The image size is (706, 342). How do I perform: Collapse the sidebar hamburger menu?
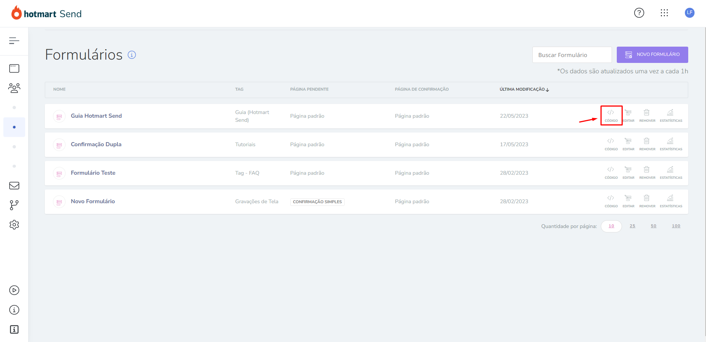(14, 41)
